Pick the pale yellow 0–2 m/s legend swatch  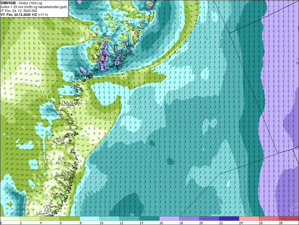pyautogui.click(x=10, y=218)
